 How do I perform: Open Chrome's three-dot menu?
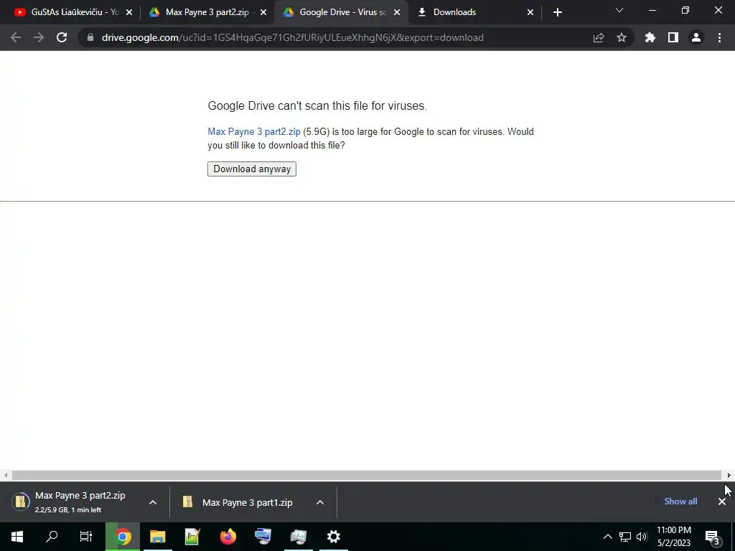719,37
